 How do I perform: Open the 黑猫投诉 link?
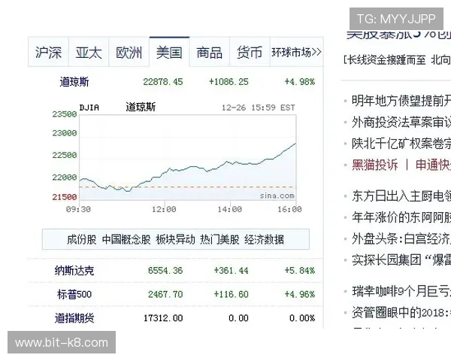point(375,165)
